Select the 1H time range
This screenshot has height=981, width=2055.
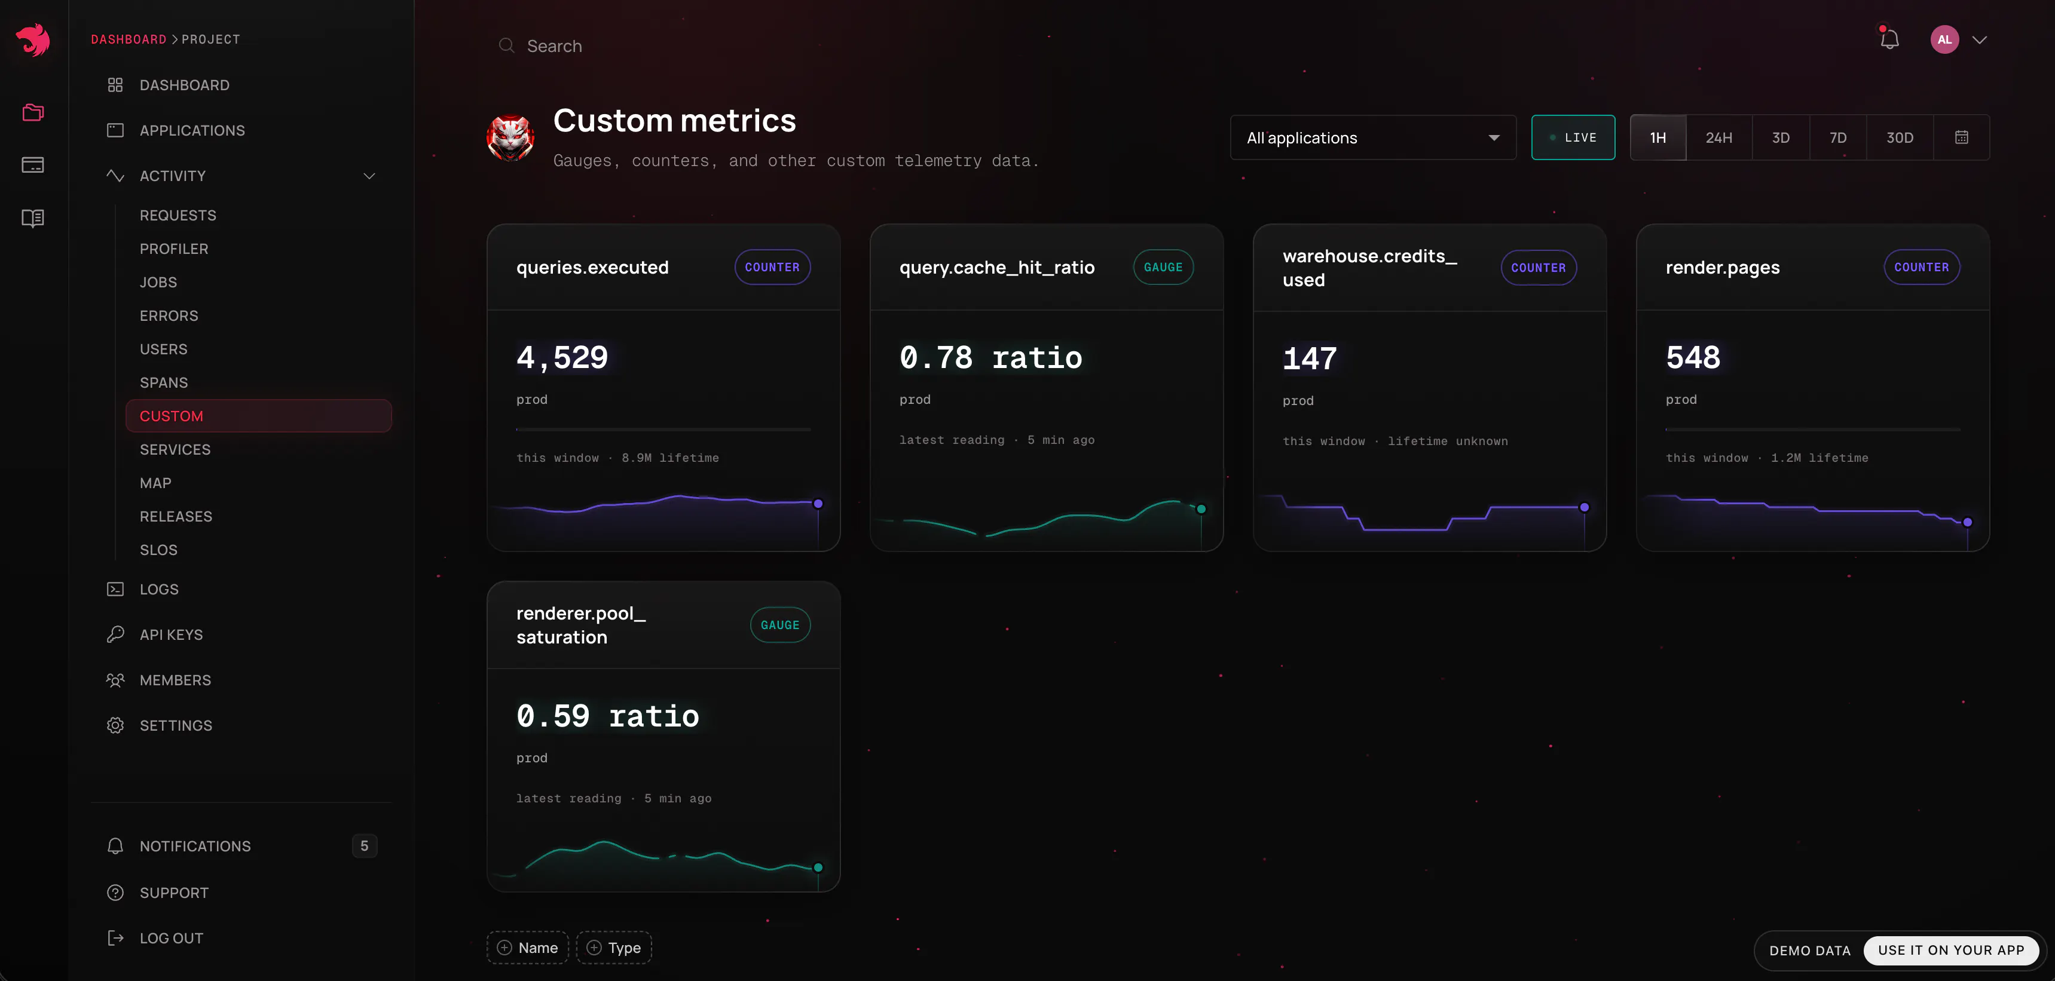[1659, 138]
